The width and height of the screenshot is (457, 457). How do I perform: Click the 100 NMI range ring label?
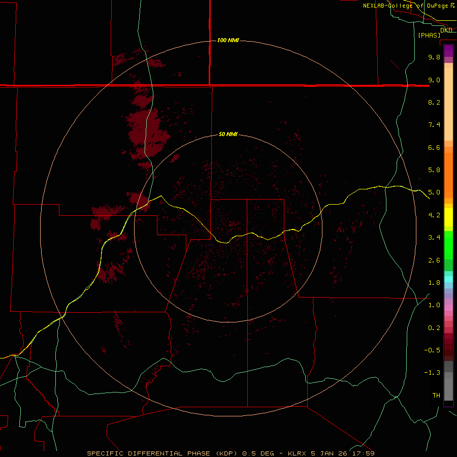coord(228,40)
